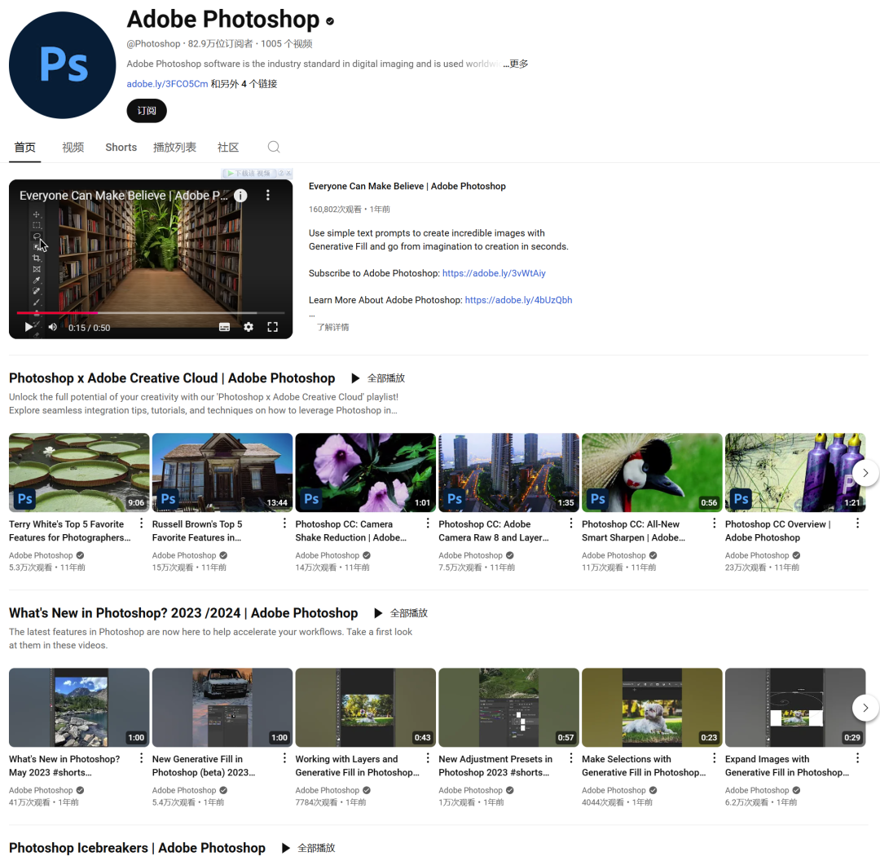This screenshot has width=880, height=861.
Task: Play the featured video
Action: click(x=28, y=327)
